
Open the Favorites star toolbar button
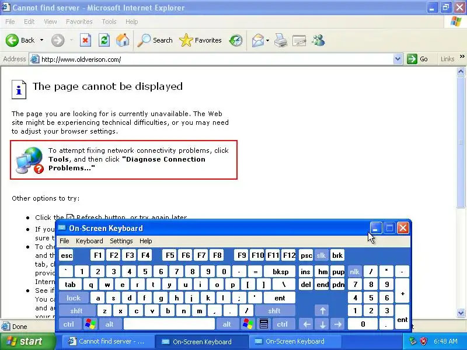[x=200, y=40]
